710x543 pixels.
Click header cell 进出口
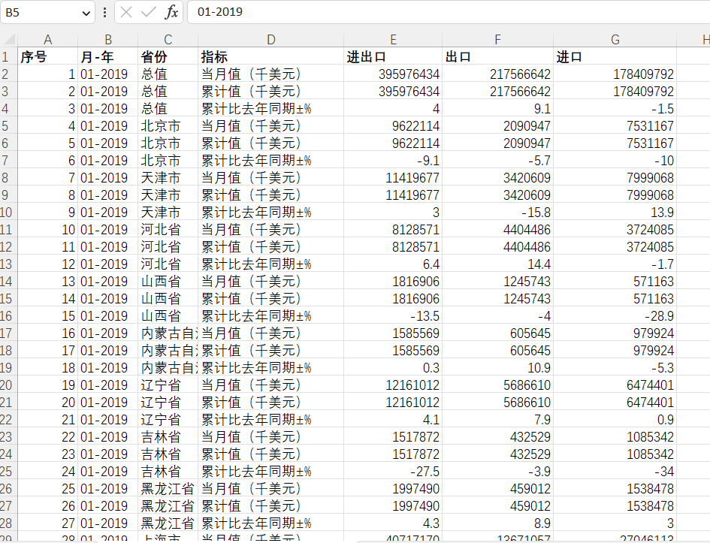(393, 57)
